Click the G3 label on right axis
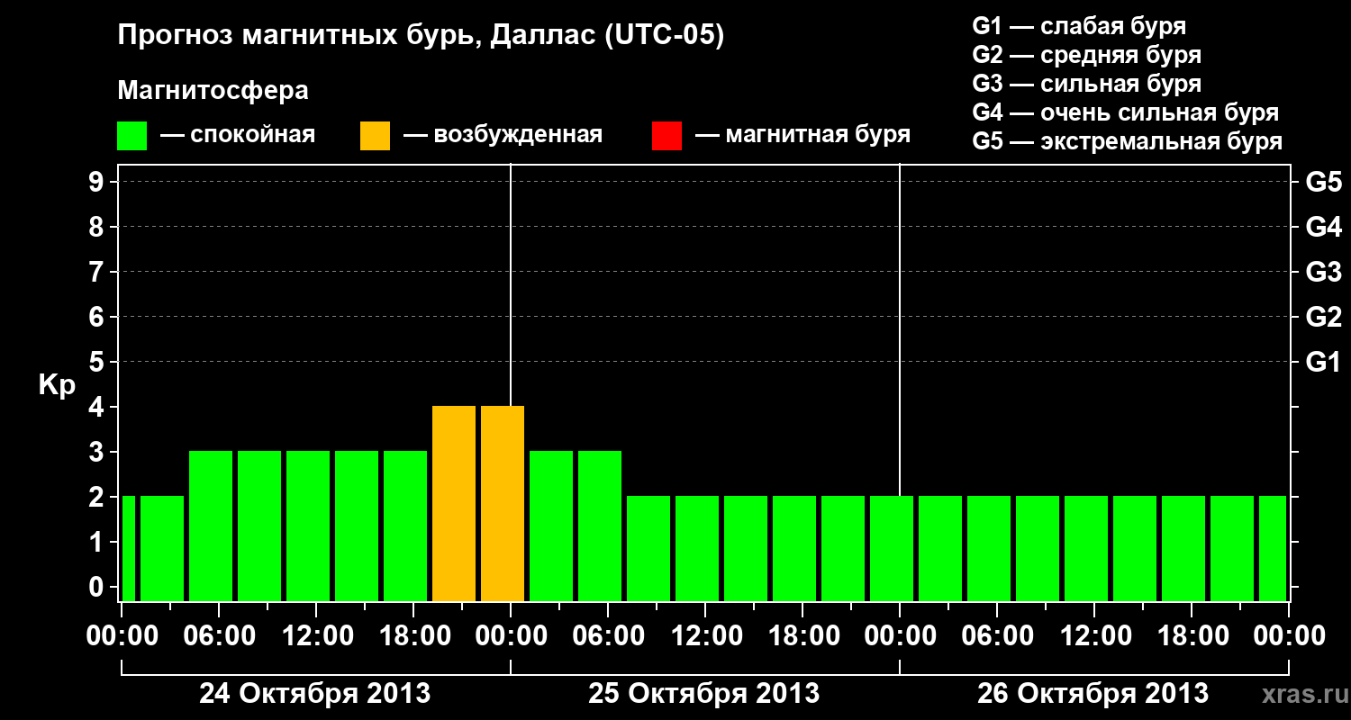1351x720 pixels. click(1323, 272)
